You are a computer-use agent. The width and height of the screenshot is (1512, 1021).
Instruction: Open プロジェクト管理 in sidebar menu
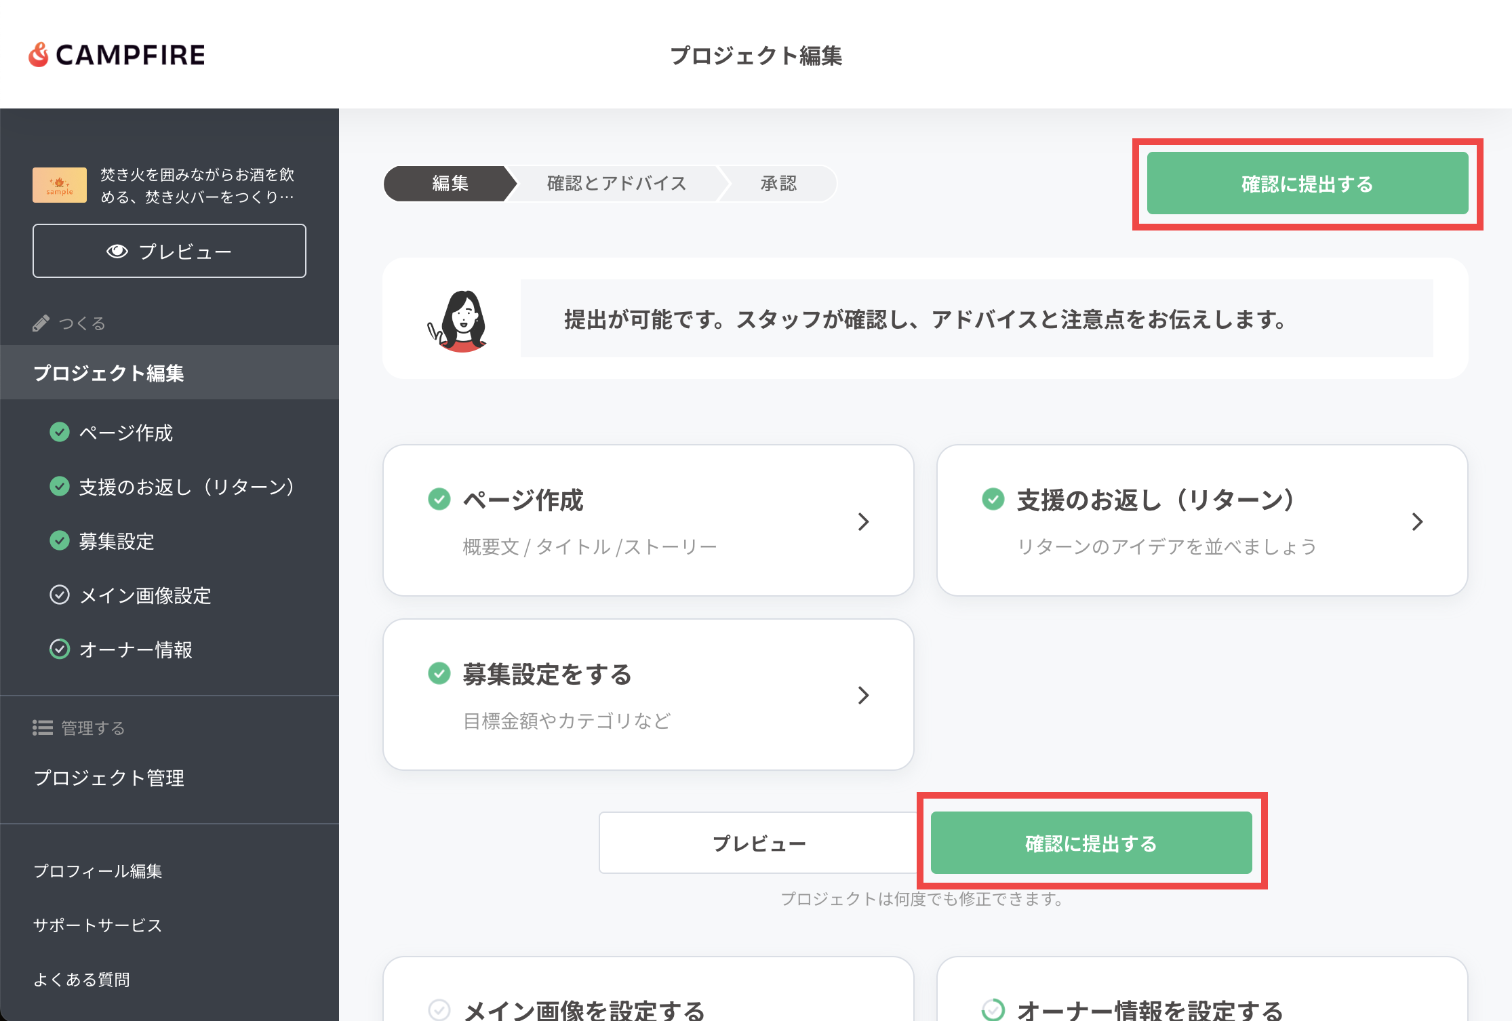109,778
